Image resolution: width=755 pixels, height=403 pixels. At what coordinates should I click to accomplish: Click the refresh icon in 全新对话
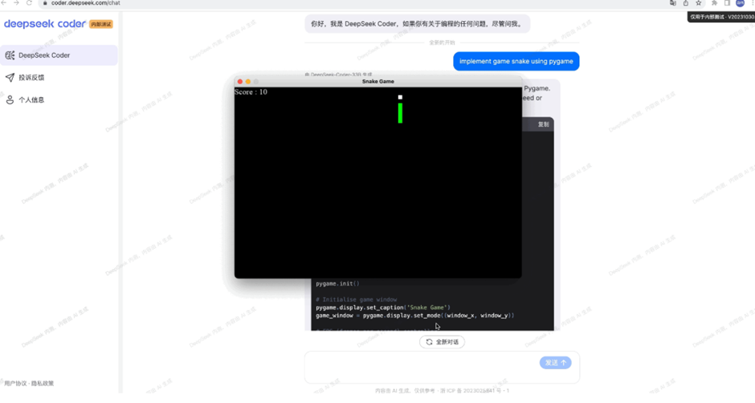(x=429, y=342)
